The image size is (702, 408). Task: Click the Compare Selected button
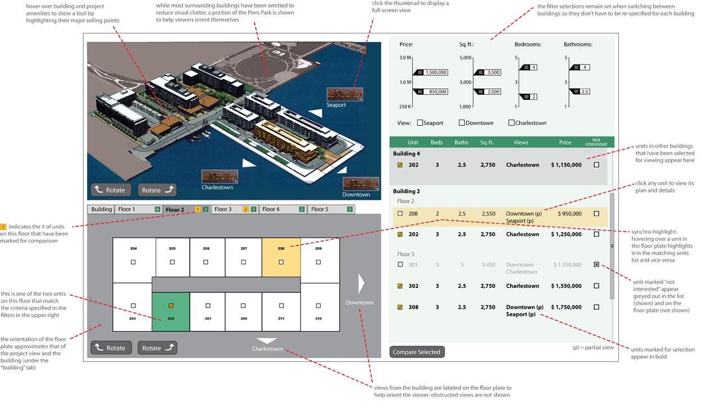pyautogui.click(x=417, y=352)
